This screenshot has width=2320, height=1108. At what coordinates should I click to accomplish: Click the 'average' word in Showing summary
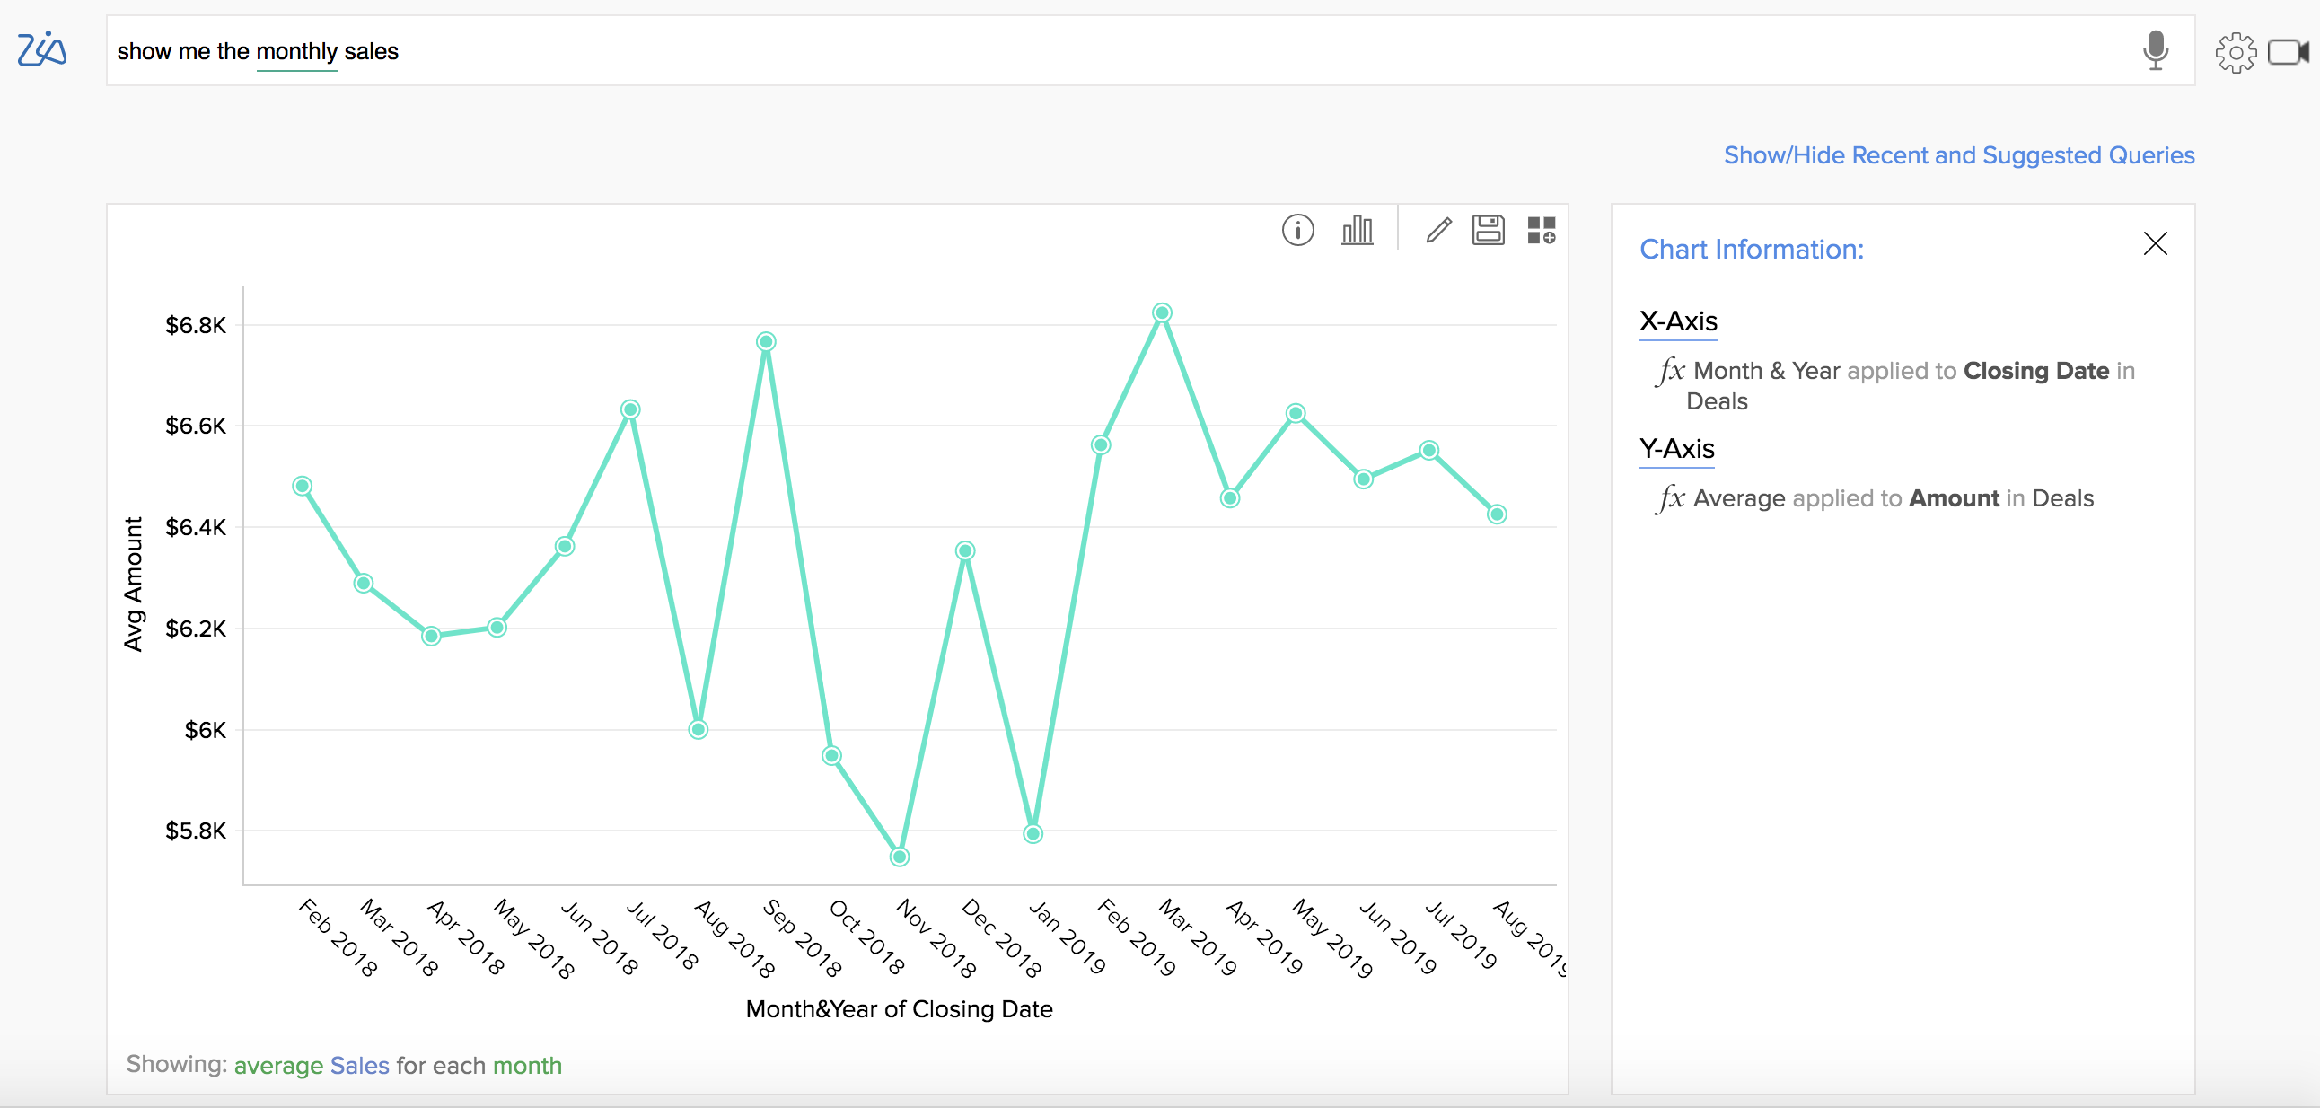[x=278, y=1066]
